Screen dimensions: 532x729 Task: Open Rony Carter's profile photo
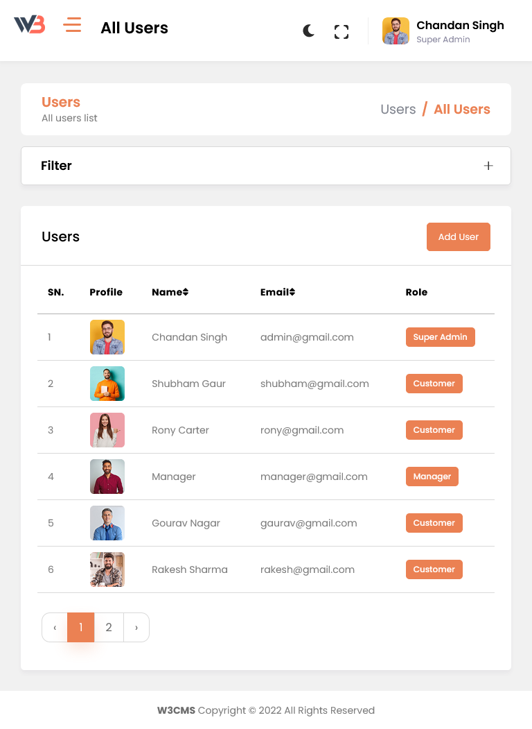pos(107,430)
